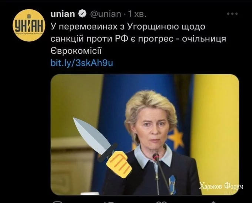Viewport: 252px width, 203px height.
Task: Open the UNIAN round yellow profile avatar
Action: coord(29,26)
